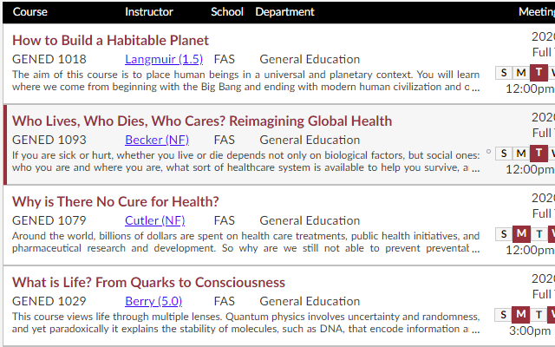555x347 pixels.
Task: View instructor Langmuir (1.5) rating link
Action: point(164,59)
